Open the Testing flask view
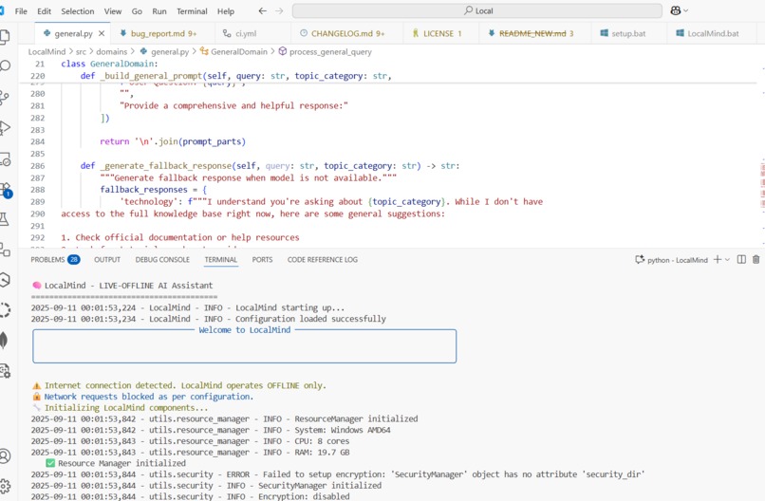 (5, 219)
